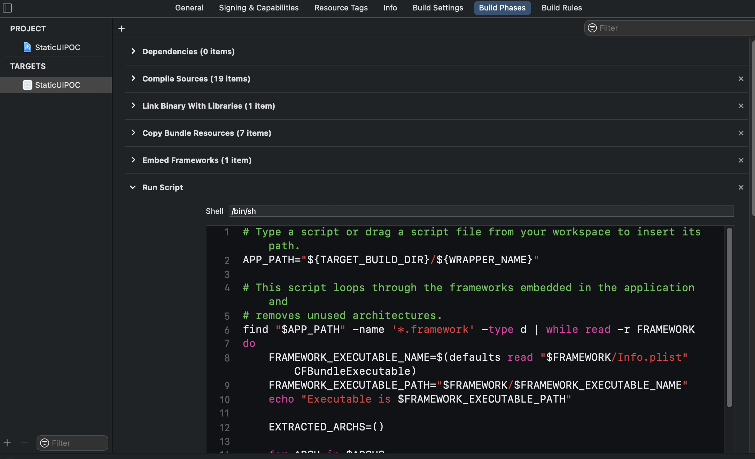Click the main editor vertical scrollbar
The width and height of the screenshot is (755, 459).
[x=753, y=128]
